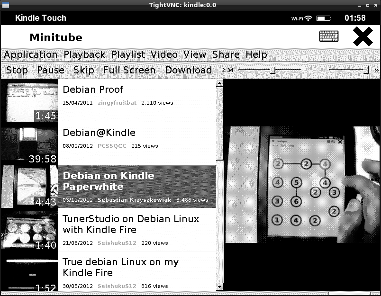
Task: Open the Playback menu
Action: pos(84,54)
